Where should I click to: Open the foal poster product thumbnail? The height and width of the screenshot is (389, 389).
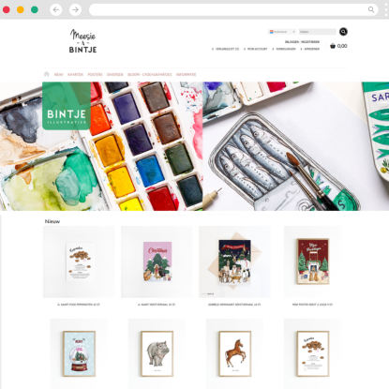tap(234, 353)
